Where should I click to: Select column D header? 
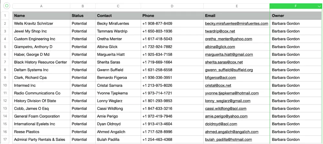(x=172, y=6)
